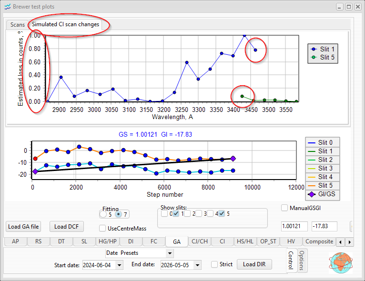This screenshot has height=281, width=365.
Task: Switch to the Scans tab
Action: [x=18, y=25]
